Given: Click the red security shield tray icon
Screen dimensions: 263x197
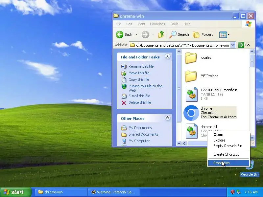Looking at the screenshot, I should coord(232,192).
